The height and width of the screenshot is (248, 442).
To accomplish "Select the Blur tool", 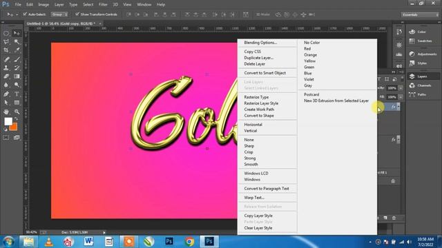I will pos(6,85).
